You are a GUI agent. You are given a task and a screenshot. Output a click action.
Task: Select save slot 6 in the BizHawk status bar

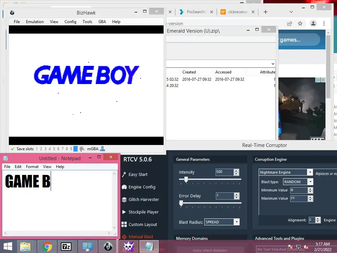point(58,149)
